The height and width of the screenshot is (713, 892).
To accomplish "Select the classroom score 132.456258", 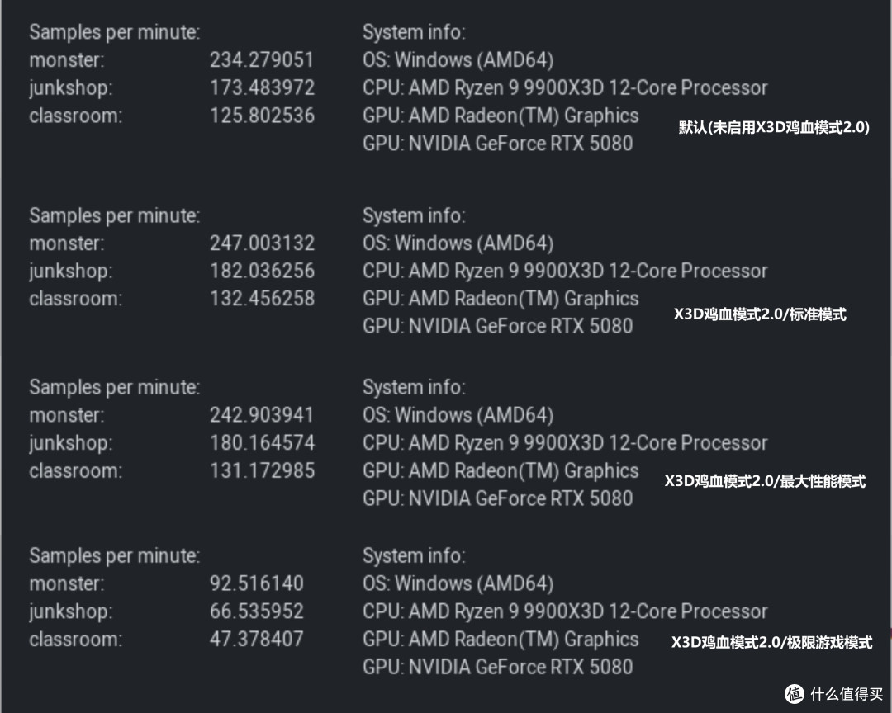I will (x=263, y=299).
